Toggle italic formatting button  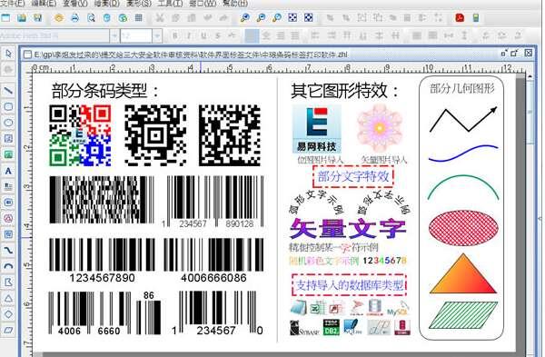coord(189,35)
